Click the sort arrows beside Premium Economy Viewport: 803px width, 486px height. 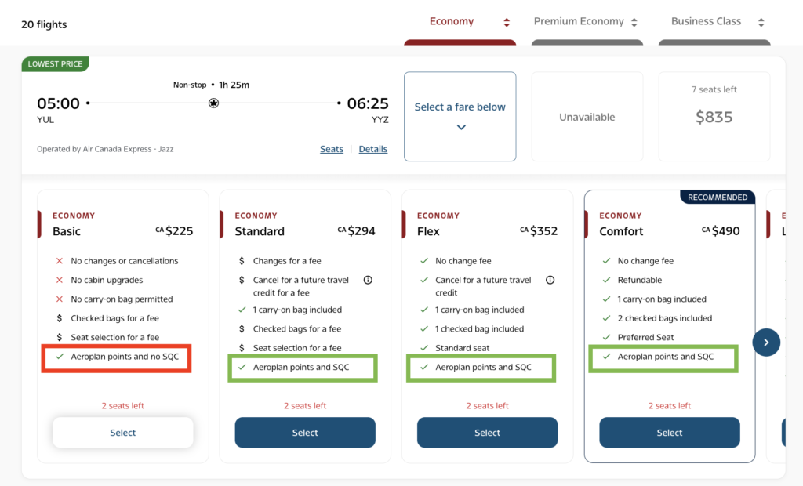[634, 22]
